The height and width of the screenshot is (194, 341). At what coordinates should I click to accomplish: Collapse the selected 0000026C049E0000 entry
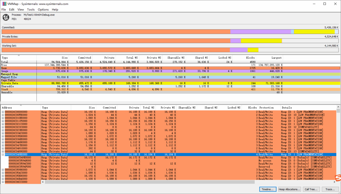tap(2, 154)
